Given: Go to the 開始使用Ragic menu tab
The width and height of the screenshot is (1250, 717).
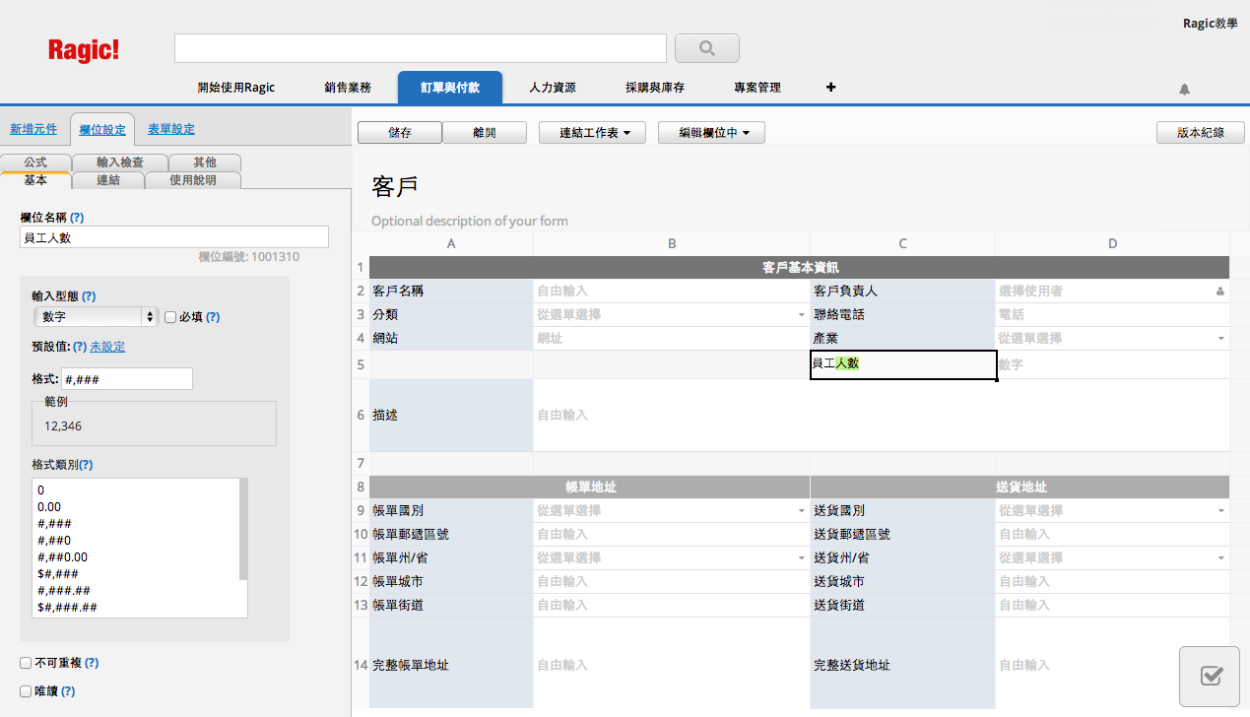Looking at the screenshot, I should [x=236, y=88].
